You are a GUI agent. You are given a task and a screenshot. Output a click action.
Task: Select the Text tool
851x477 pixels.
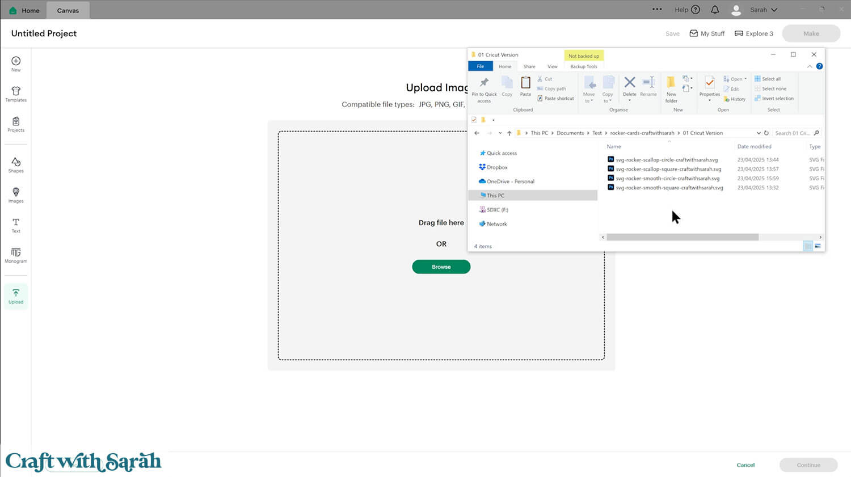pyautogui.click(x=16, y=225)
